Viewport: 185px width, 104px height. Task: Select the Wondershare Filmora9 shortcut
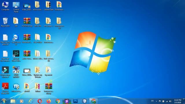[5, 72]
